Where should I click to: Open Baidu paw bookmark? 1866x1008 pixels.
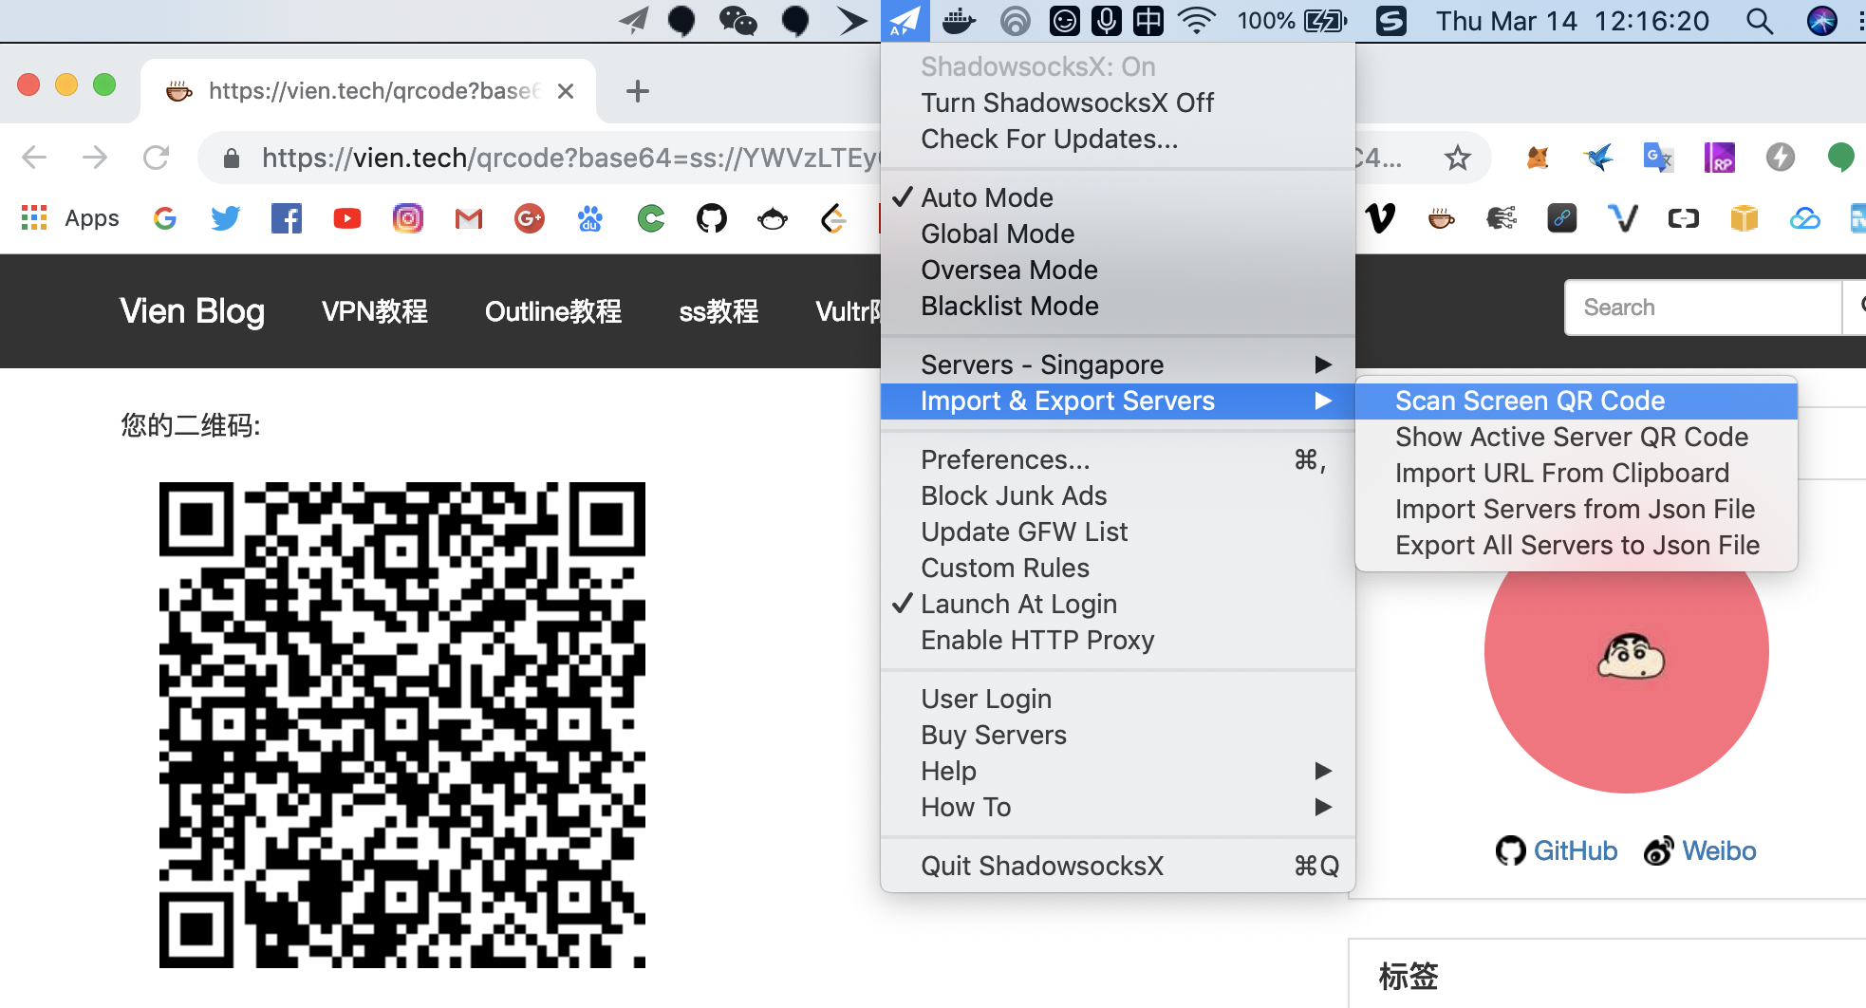(590, 219)
